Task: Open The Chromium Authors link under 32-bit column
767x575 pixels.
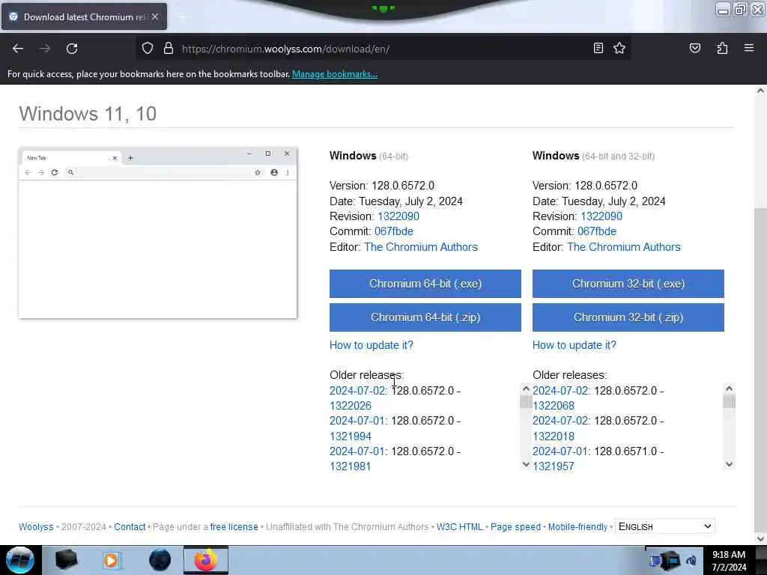Action: point(624,247)
